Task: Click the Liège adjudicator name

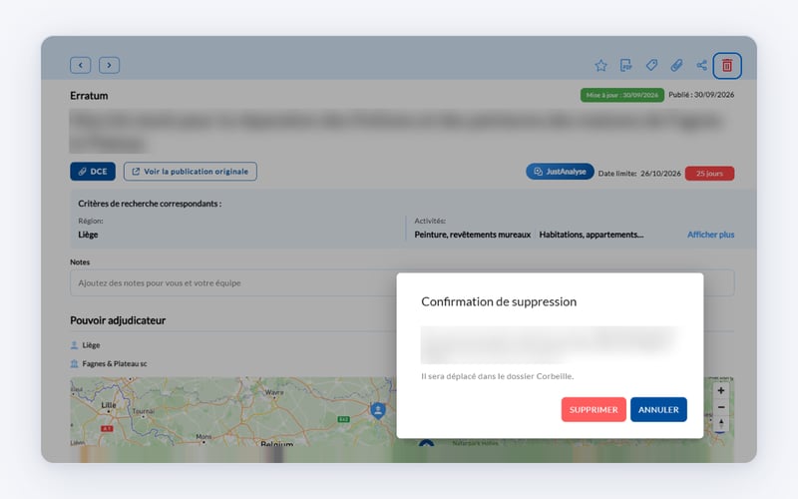Action: [91, 345]
